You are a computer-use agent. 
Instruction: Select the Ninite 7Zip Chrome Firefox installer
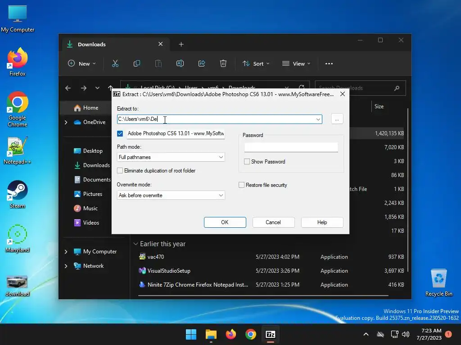271,285
